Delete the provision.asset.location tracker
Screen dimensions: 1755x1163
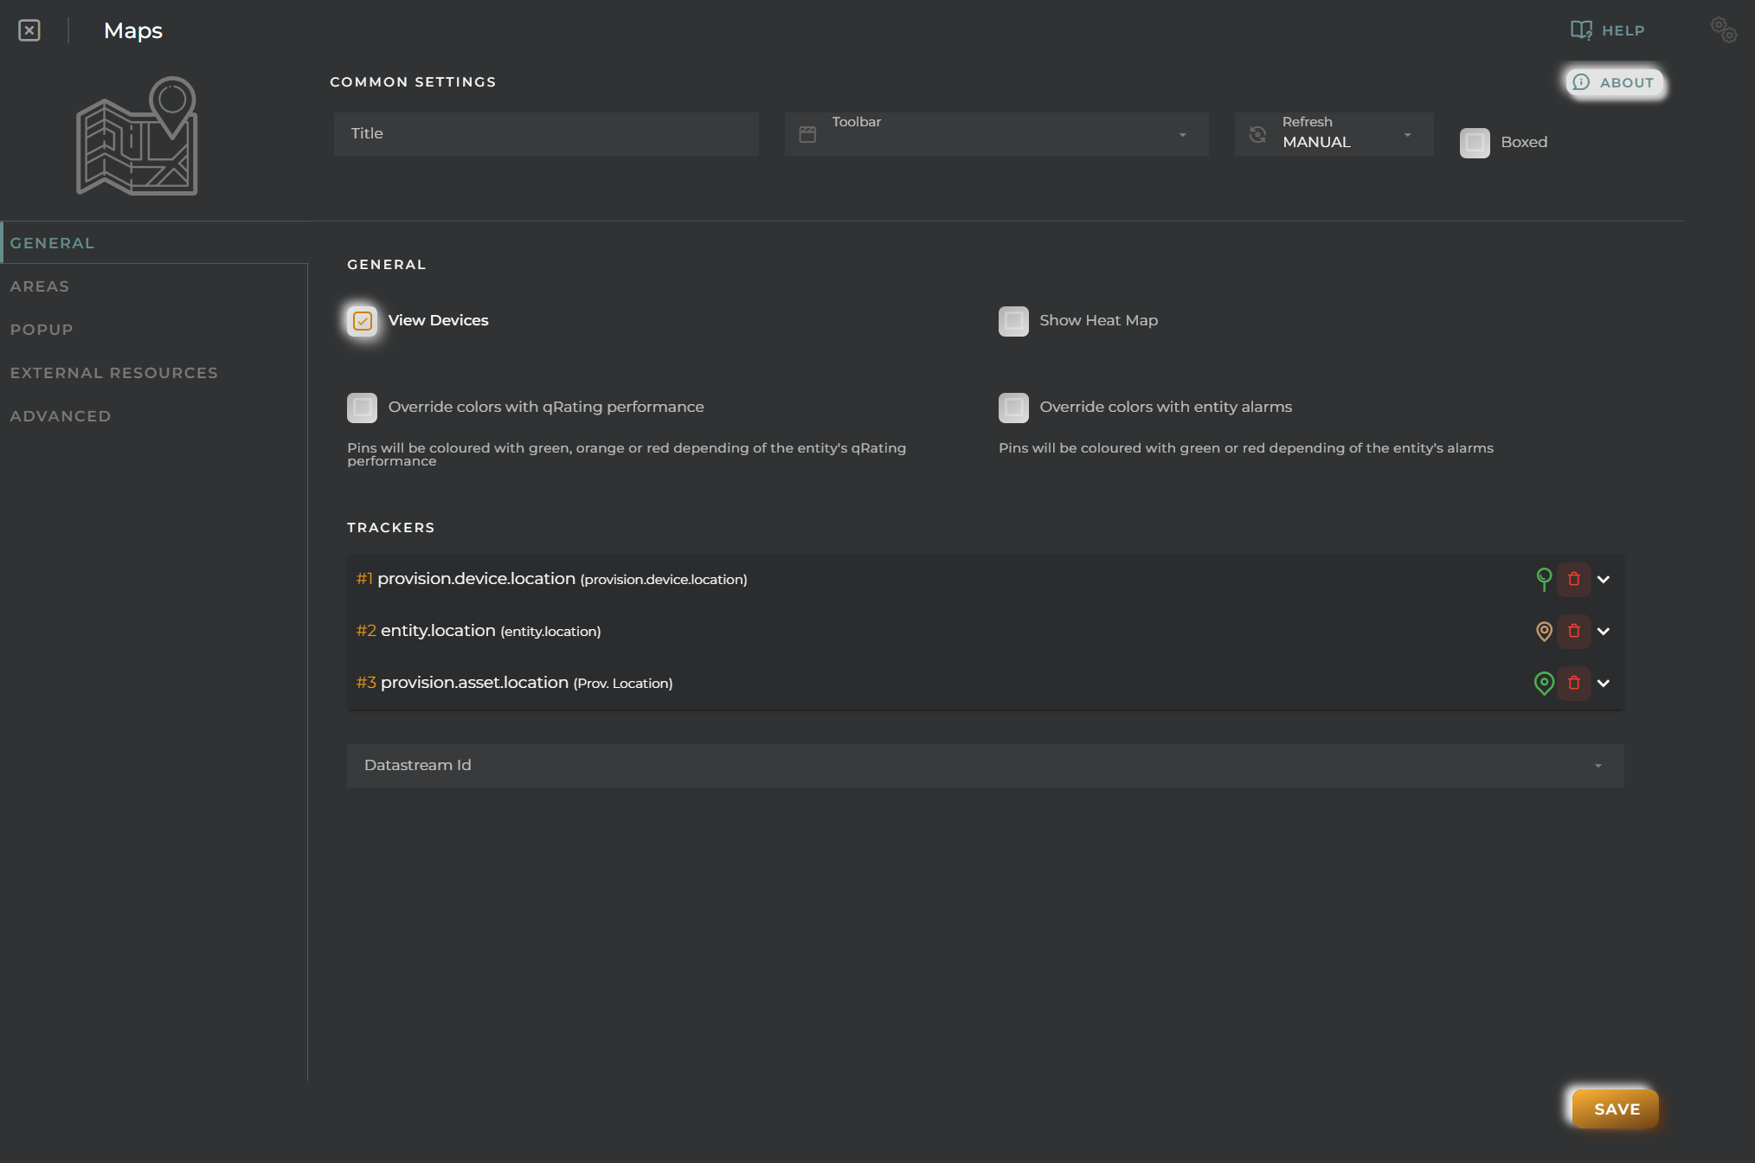[1574, 683]
